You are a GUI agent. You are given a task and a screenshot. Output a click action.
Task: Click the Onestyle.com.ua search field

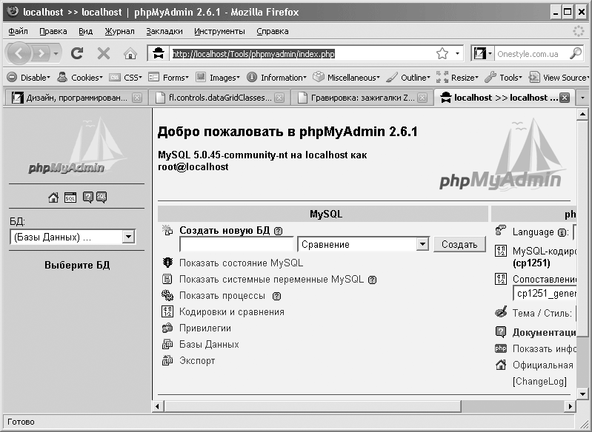click(x=531, y=54)
